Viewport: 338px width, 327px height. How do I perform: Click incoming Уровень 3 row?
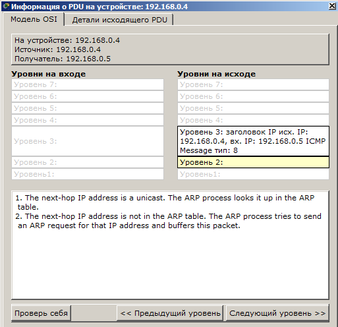point(88,141)
